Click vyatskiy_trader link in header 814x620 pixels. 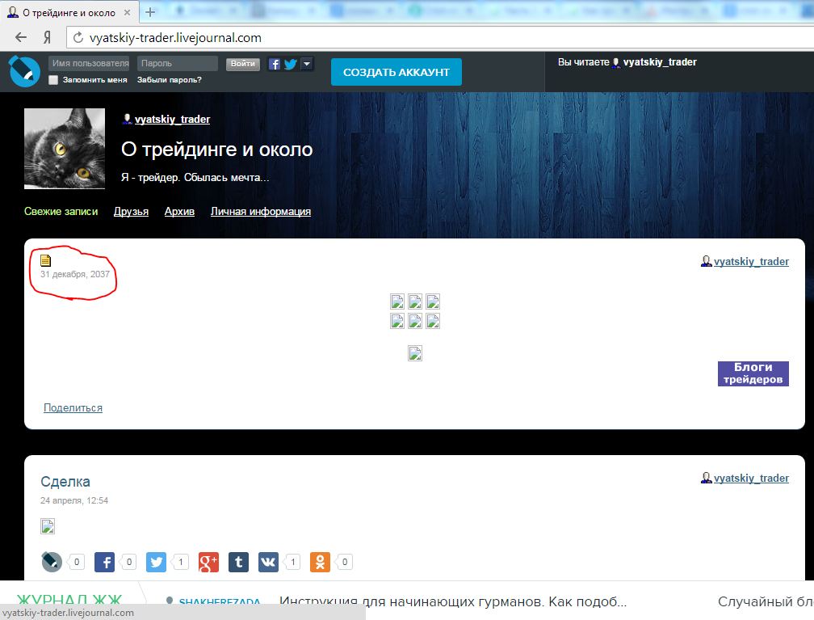coord(172,119)
